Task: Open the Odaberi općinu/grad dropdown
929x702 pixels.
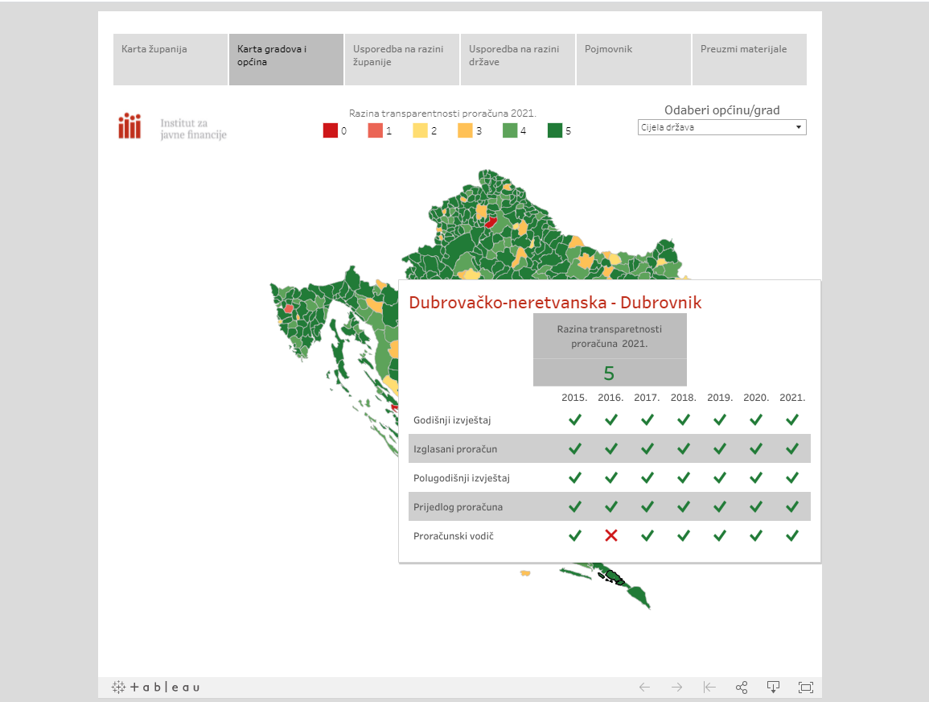Action: pyautogui.click(x=721, y=127)
